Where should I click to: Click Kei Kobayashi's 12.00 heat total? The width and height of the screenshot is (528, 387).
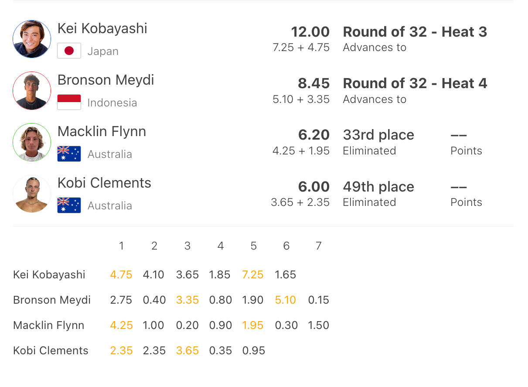pyautogui.click(x=310, y=32)
